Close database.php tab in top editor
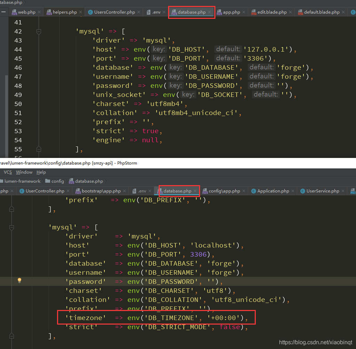The image size is (356, 349). tap(209, 12)
